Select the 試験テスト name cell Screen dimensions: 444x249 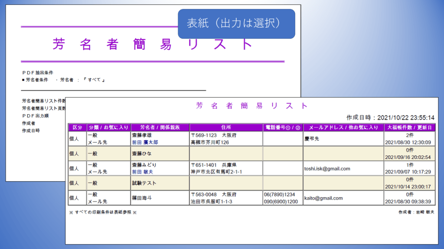(144, 183)
